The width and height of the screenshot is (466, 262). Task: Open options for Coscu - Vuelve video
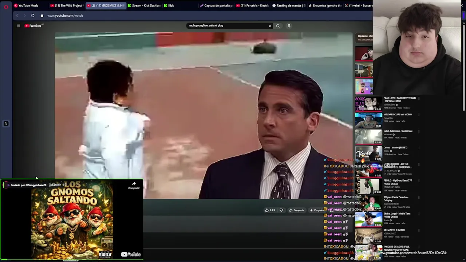click(419, 148)
